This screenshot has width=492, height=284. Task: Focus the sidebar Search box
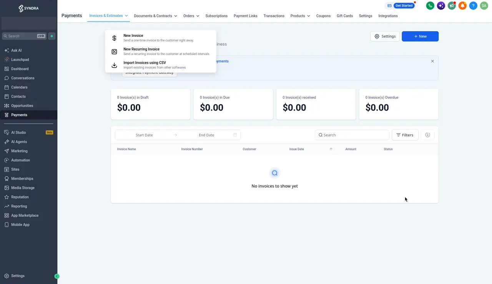[24, 36]
